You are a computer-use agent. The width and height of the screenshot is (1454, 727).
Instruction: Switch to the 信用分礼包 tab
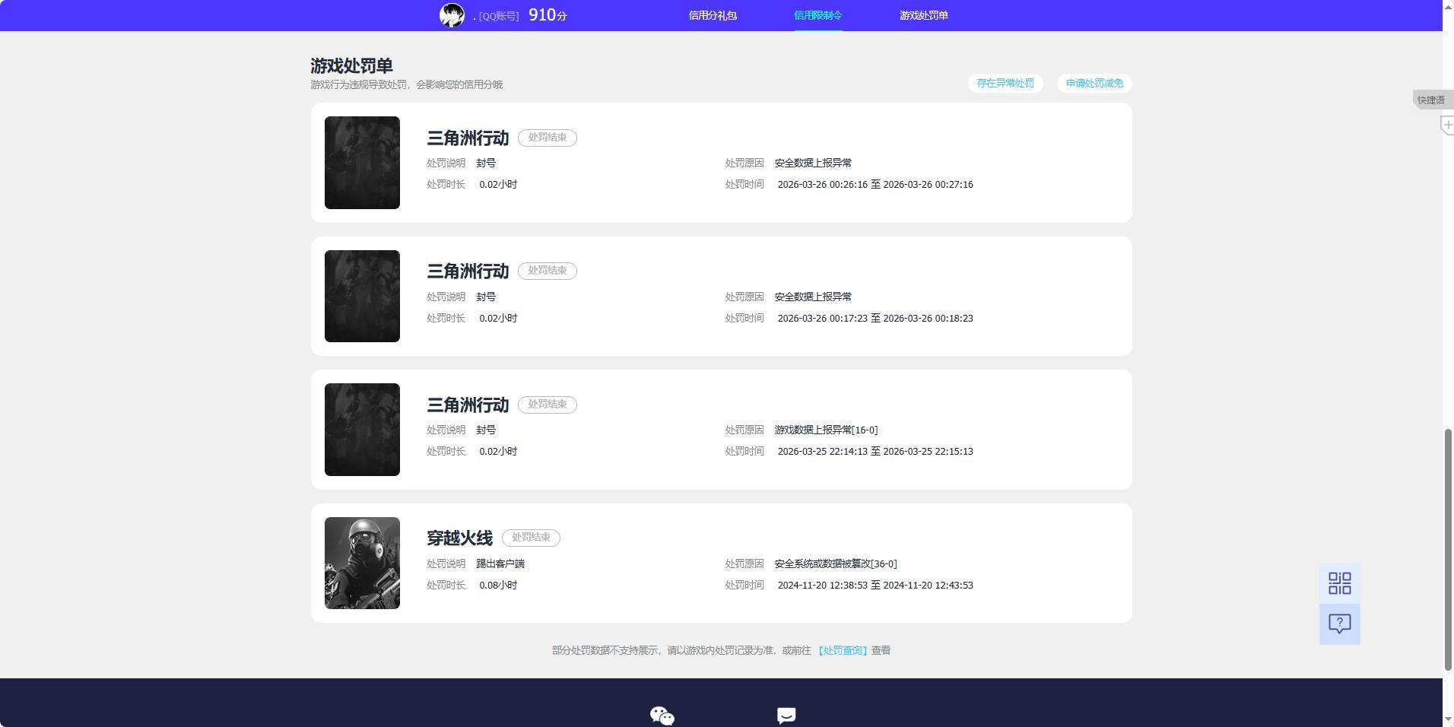(713, 15)
